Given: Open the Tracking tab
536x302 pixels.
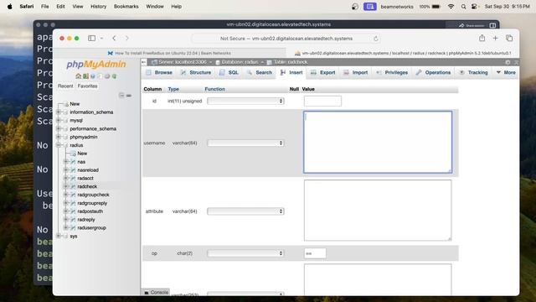Looking at the screenshot, I should (473, 73).
